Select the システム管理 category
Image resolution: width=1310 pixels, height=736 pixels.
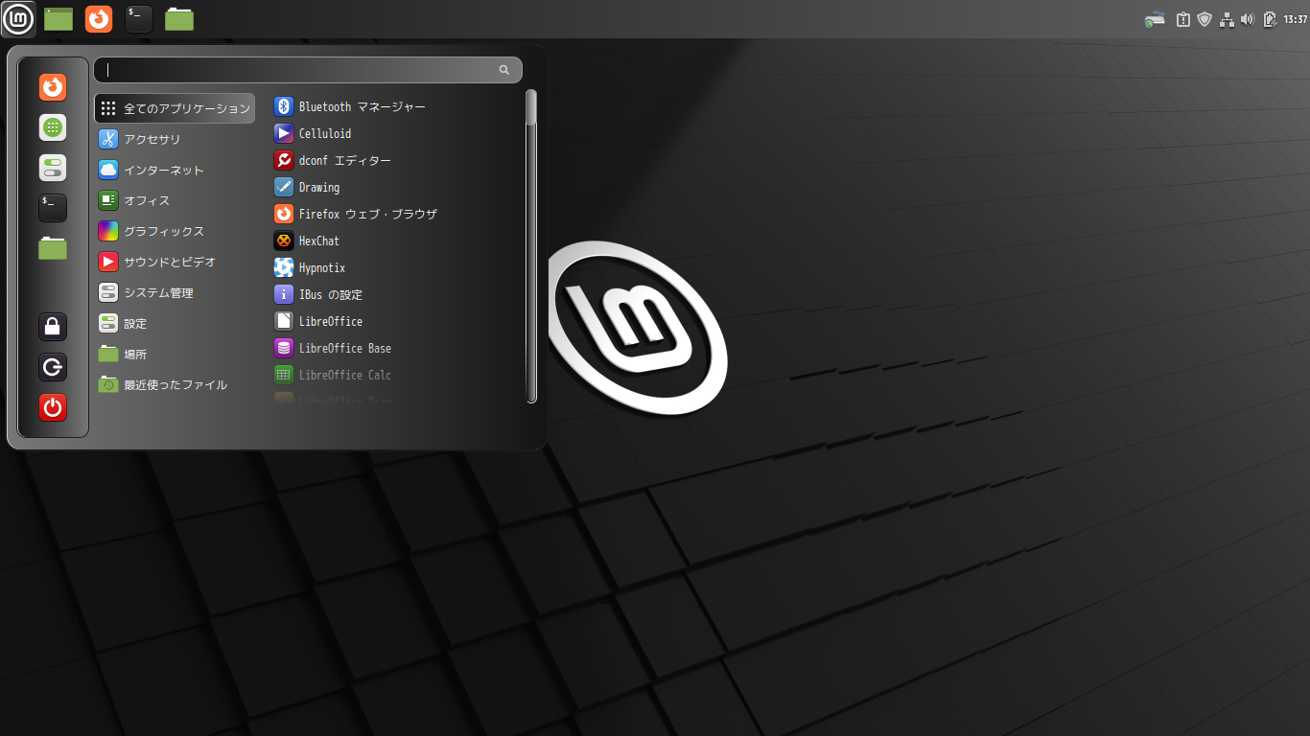(175, 292)
